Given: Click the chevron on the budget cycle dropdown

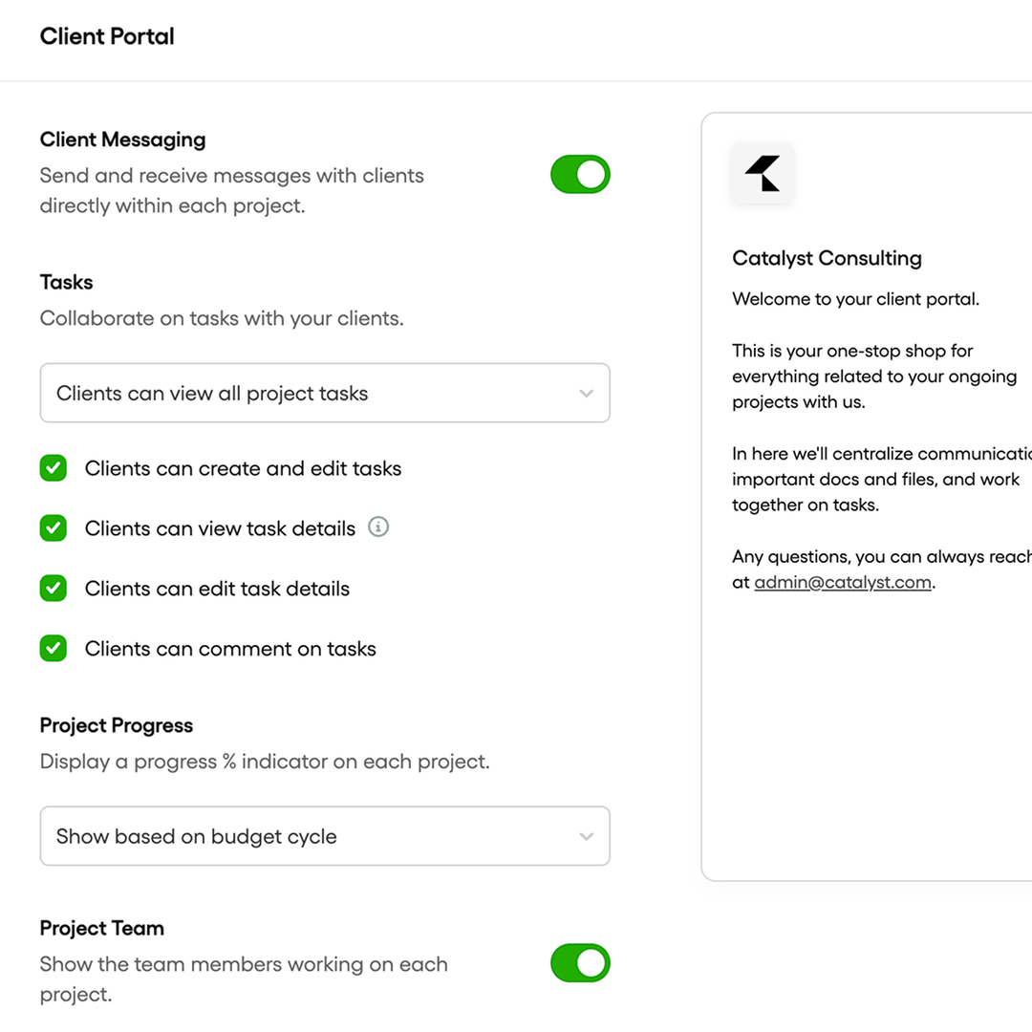Looking at the screenshot, I should pyautogui.click(x=587, y=836).
